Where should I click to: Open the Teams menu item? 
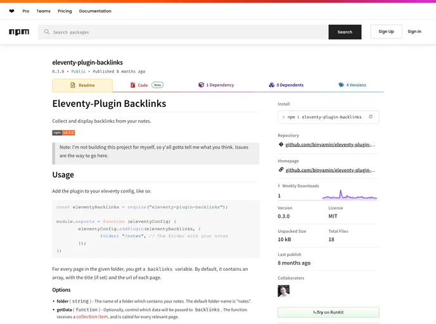point(43,11)
